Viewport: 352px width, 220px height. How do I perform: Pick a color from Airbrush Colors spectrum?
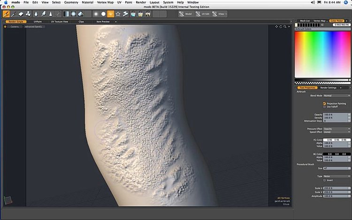click(x=322, y=54)
